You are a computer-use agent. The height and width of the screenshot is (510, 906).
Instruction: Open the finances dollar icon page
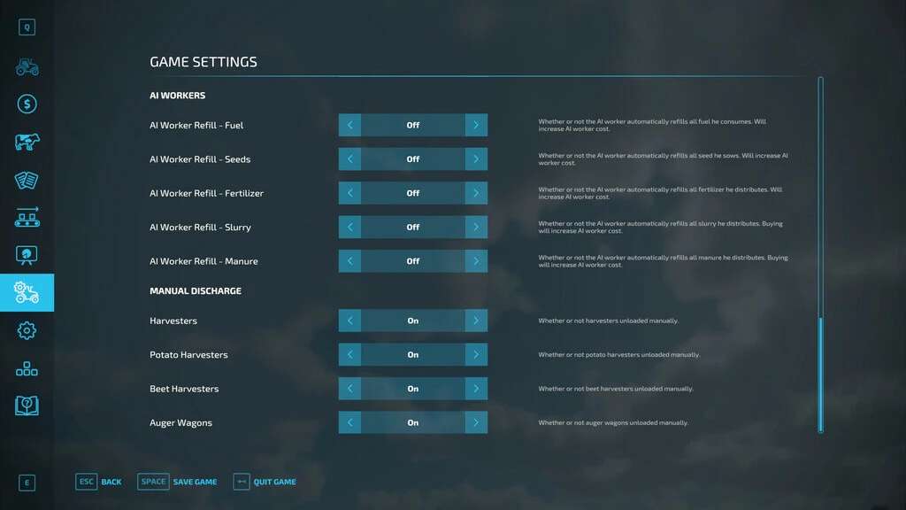click(27, 104)
